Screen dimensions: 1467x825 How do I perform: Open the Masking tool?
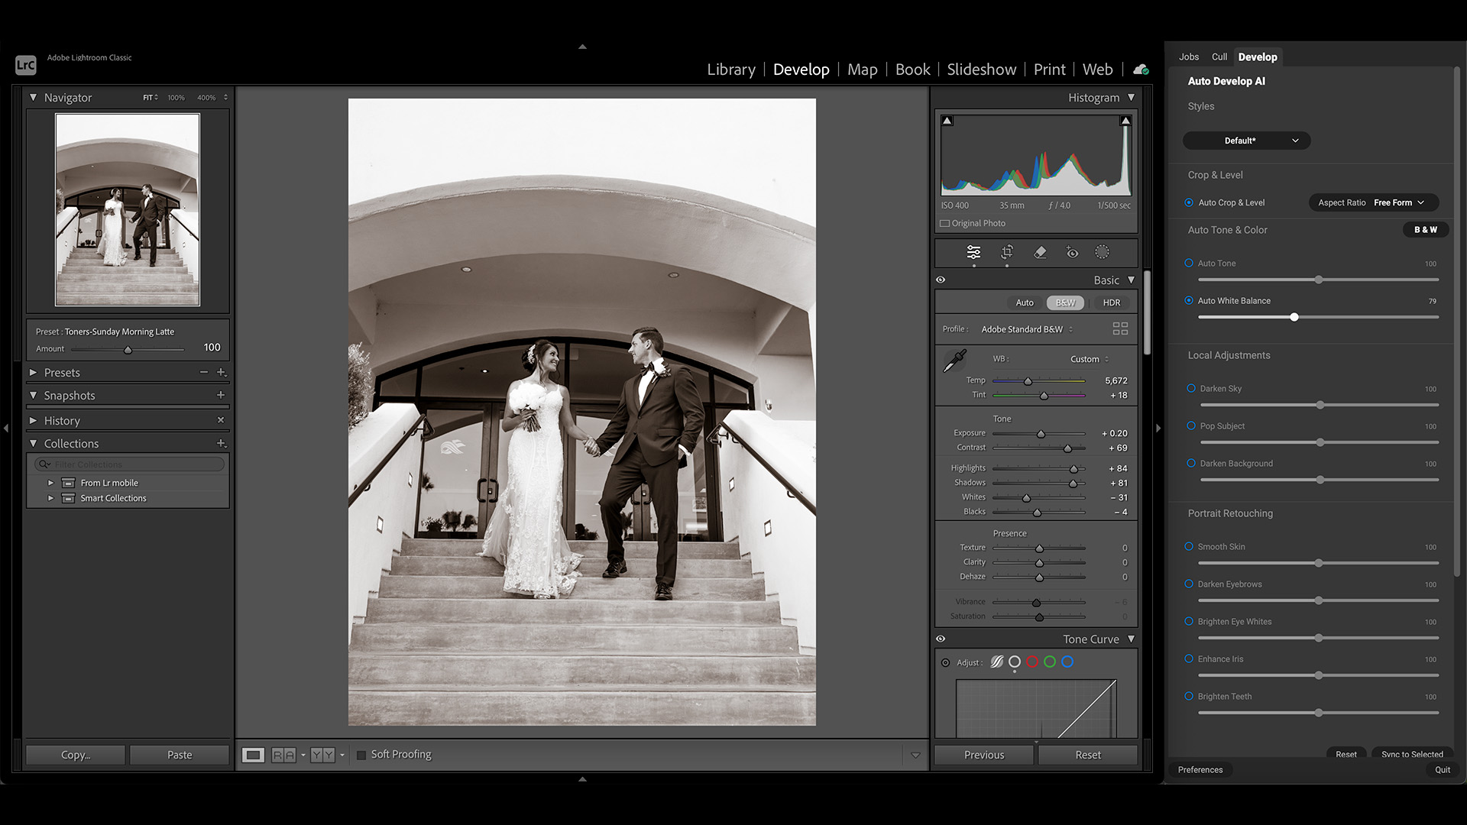pyautogui.click(x=1103, y=252)
